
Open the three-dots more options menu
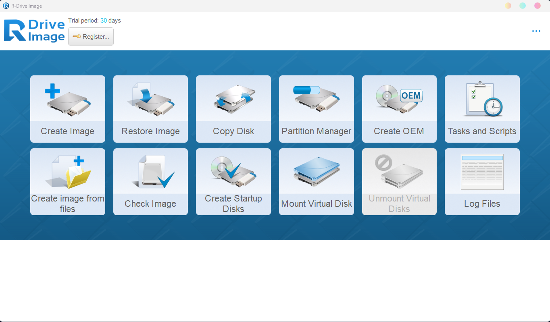pos(536,31)
